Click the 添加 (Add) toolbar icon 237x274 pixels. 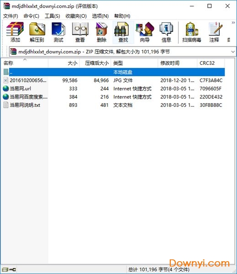[15, 32]
